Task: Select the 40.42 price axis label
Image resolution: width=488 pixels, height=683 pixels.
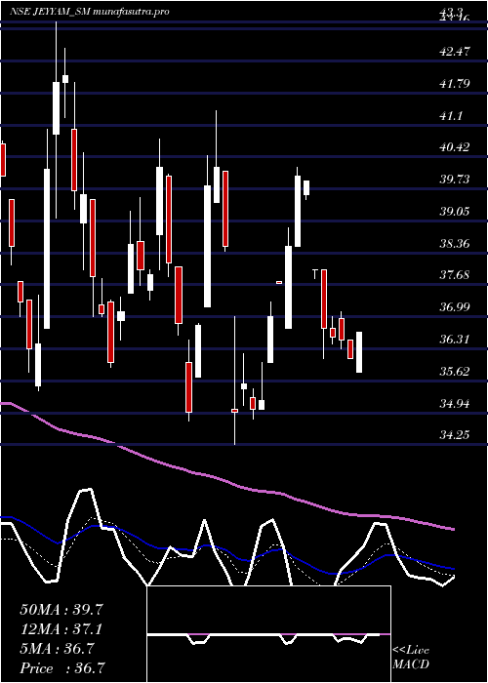Action: 455,147
